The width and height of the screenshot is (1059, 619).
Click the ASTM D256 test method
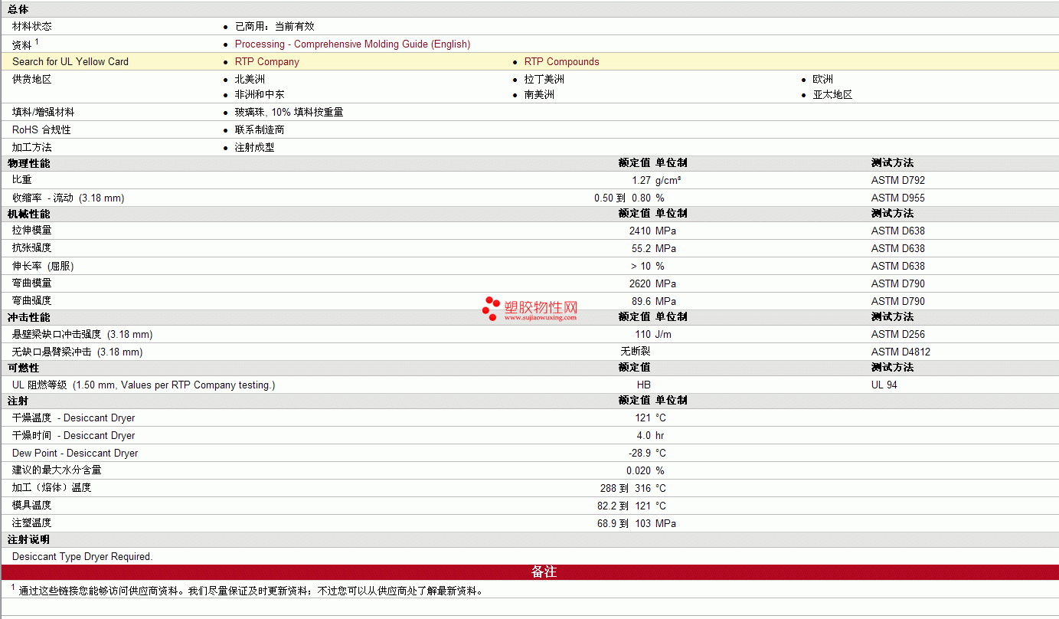(x=898, y=335)
